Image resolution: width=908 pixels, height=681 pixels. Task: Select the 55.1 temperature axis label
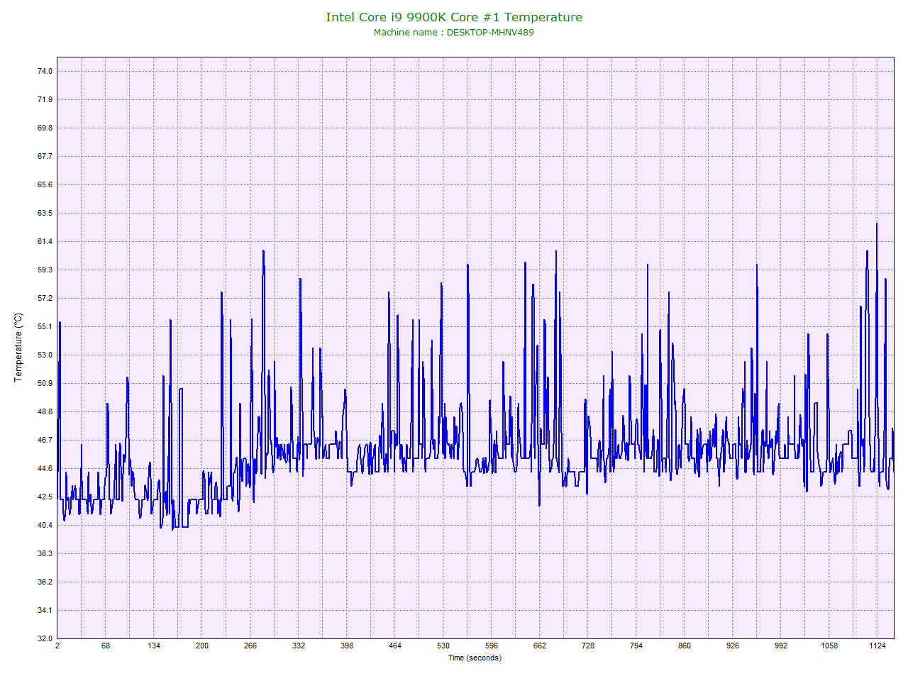[x=45, y=326]
